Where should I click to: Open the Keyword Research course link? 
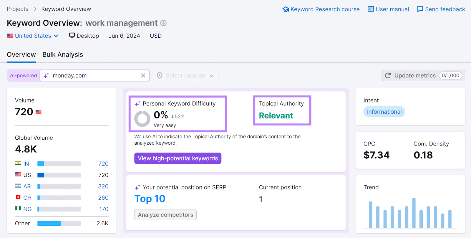tap(321, 9)
